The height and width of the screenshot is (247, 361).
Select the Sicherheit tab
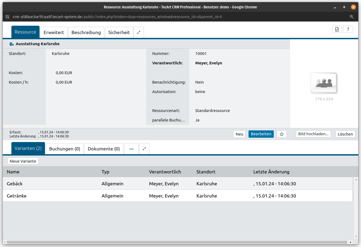click(x=119, y=32)
